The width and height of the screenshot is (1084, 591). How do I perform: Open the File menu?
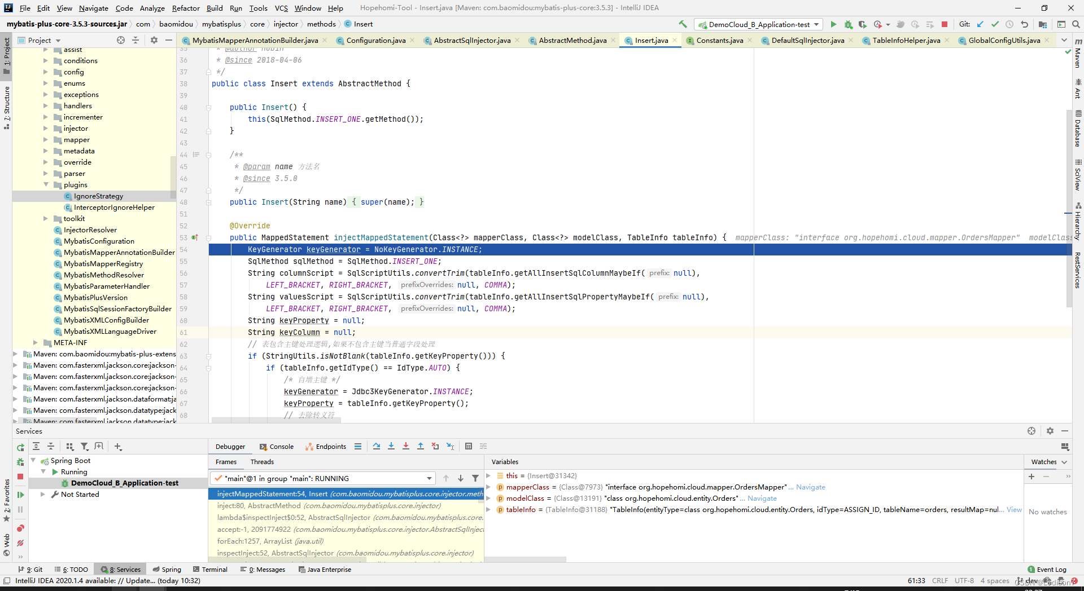coord(25,8)
